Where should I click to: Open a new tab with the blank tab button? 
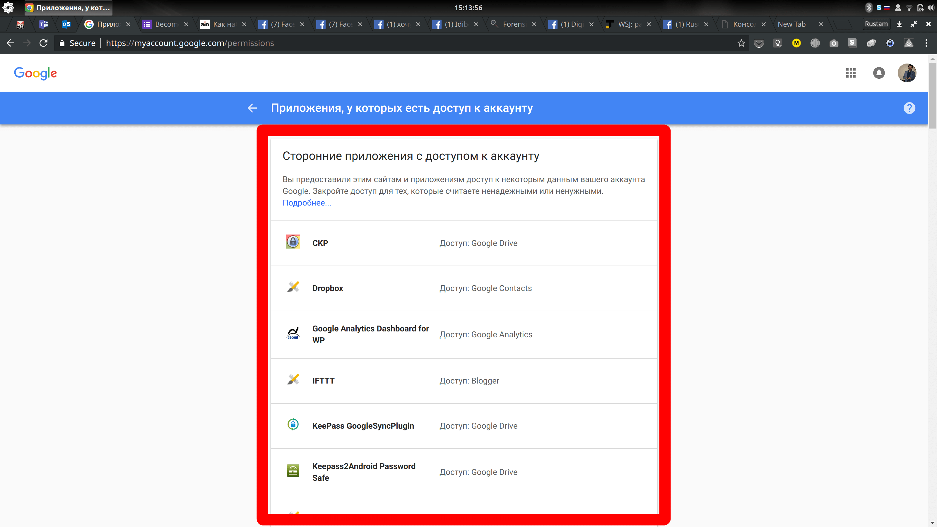point(842,24)
